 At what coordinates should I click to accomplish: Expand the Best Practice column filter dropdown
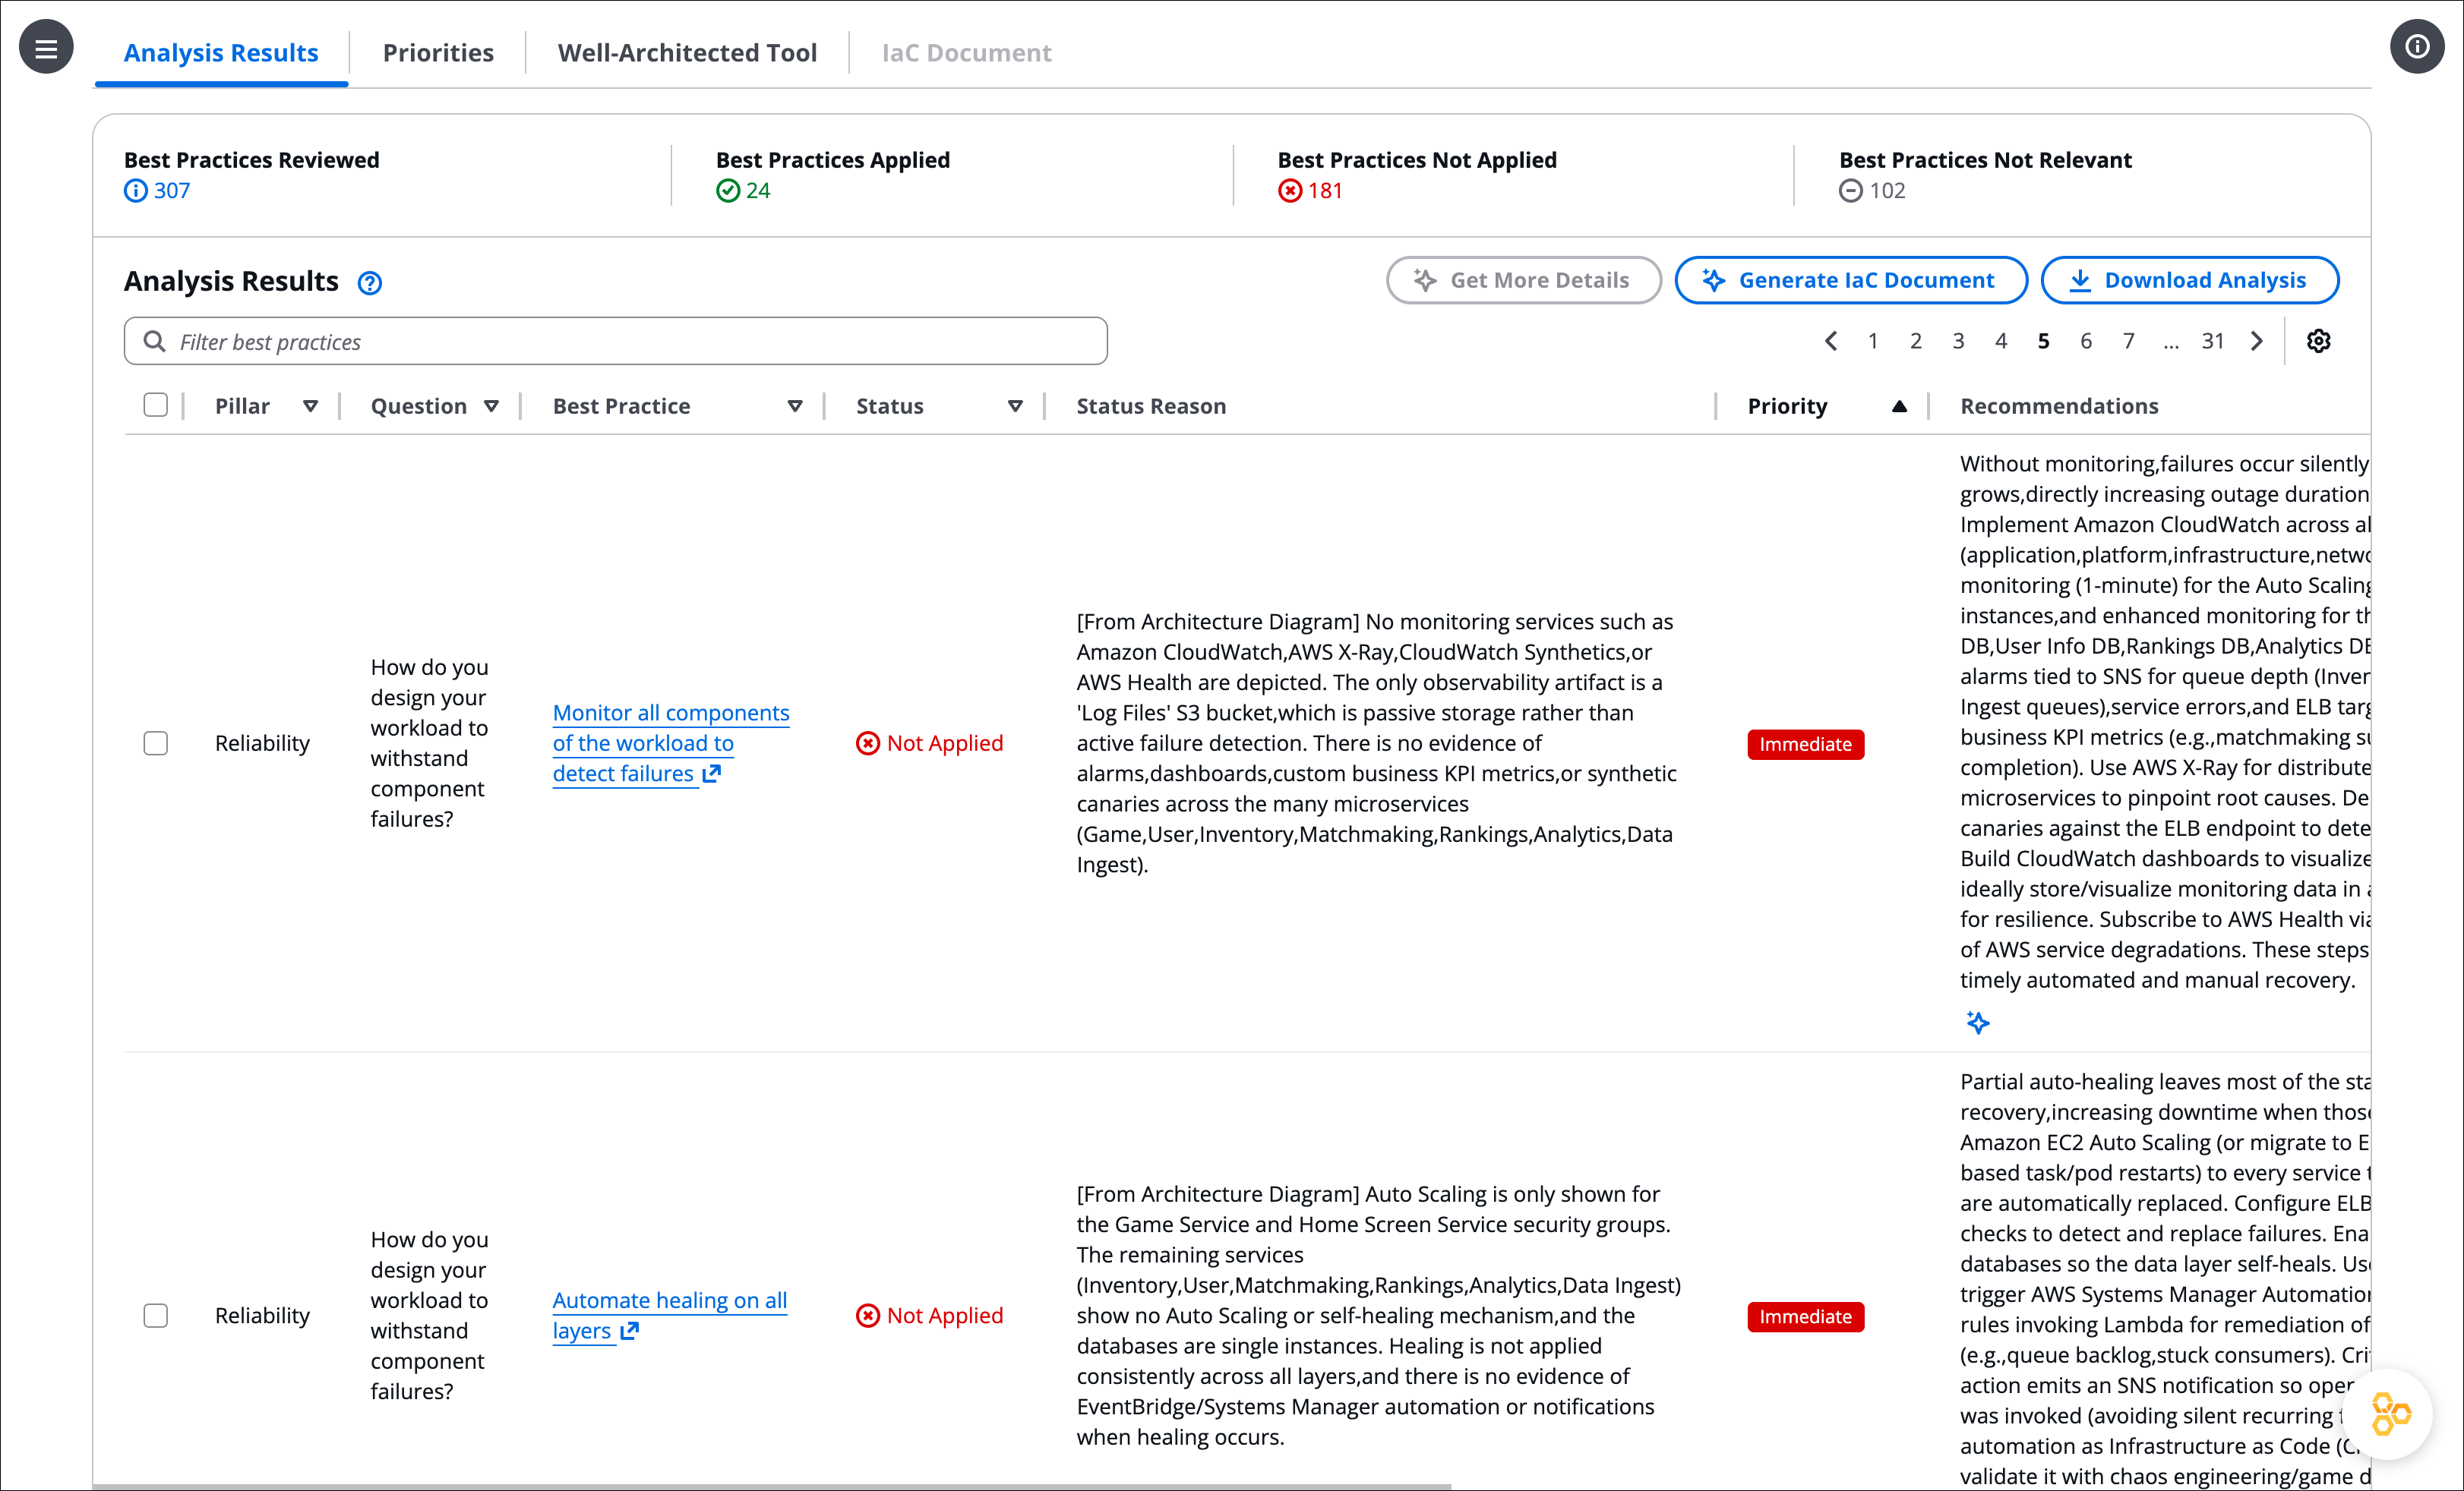coord(795,405)
